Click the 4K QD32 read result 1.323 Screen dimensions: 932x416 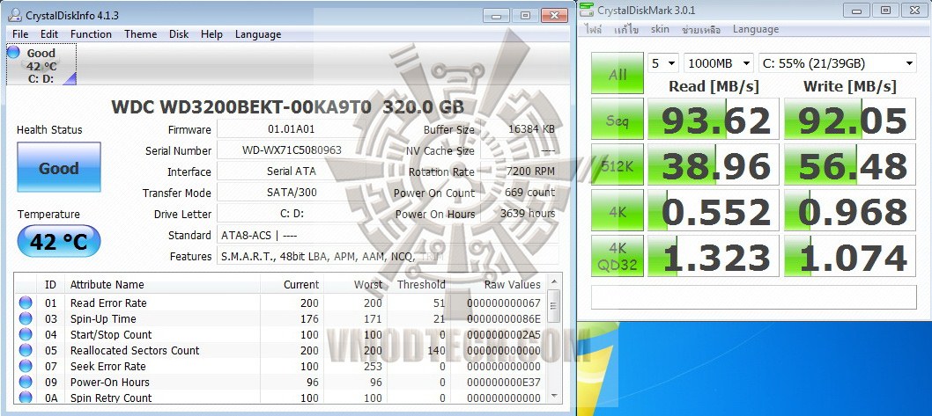714,256
